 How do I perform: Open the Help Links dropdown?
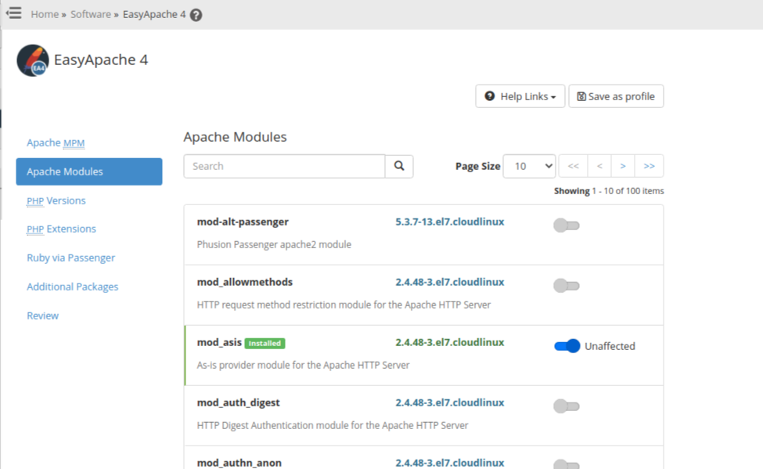tap(520, 96)
